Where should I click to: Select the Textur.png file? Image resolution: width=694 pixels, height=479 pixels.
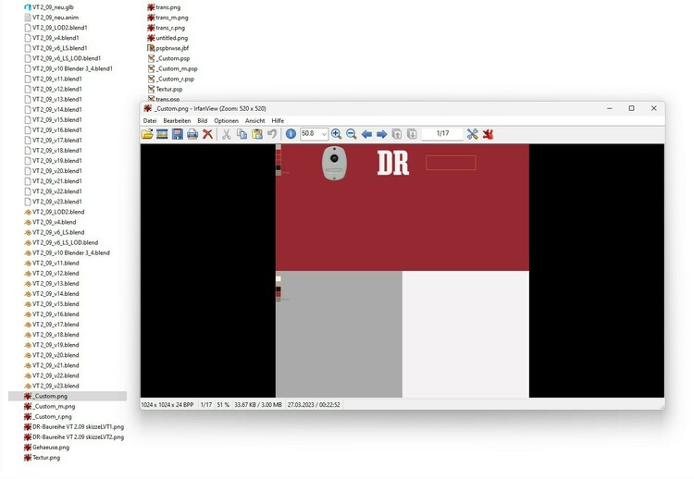click(x=46, y=458)
